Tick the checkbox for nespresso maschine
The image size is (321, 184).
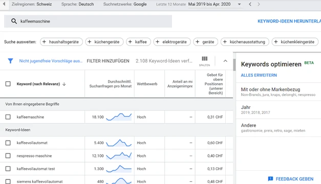[x=8, y=156]
